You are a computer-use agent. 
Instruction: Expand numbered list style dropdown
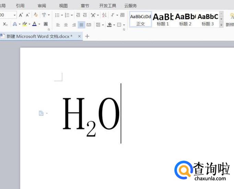tap(72, 15)
